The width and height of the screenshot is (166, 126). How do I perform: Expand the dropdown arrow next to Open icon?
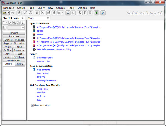pos(8,13)
